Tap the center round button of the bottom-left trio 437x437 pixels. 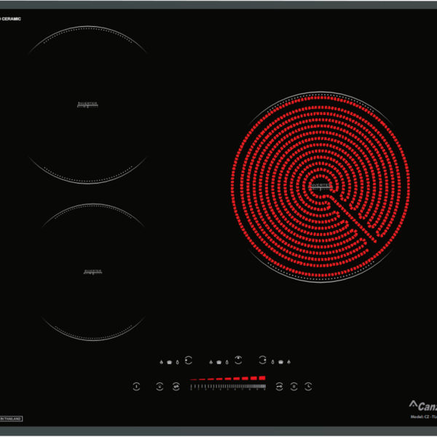point(160,386)
